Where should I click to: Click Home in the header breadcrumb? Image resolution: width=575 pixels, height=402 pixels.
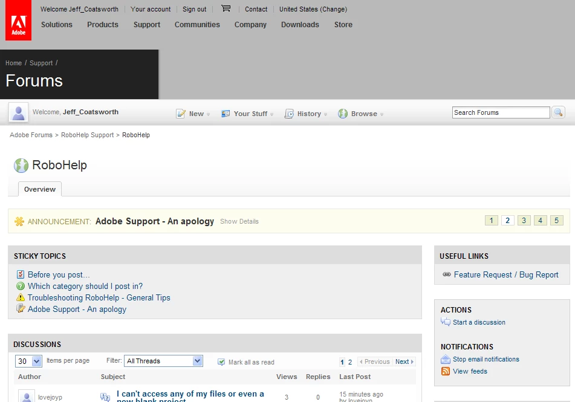[13, 63]
